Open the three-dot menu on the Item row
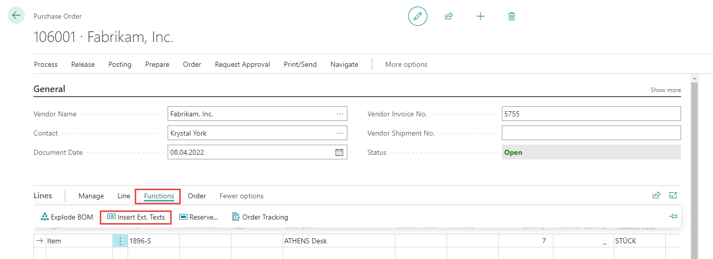Viewport: 713px width, 259px height. (120, 241)
